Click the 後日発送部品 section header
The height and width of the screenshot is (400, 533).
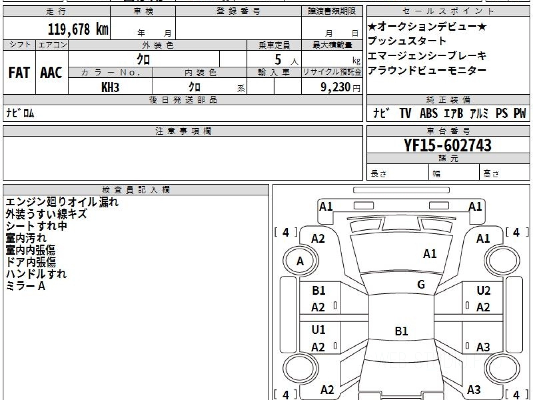[x=183, y=100]
